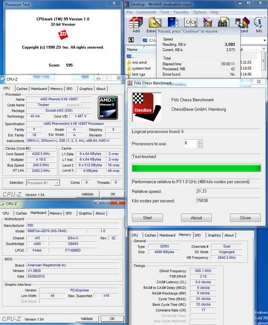Open Memory tab in top CPU-Z window
The image size is (268, 325).
[x=56, y=89]
